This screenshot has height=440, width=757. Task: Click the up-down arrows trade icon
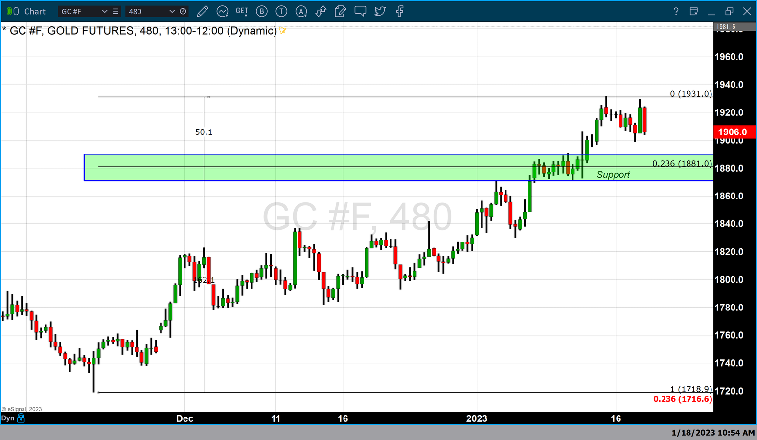(321, 11)
